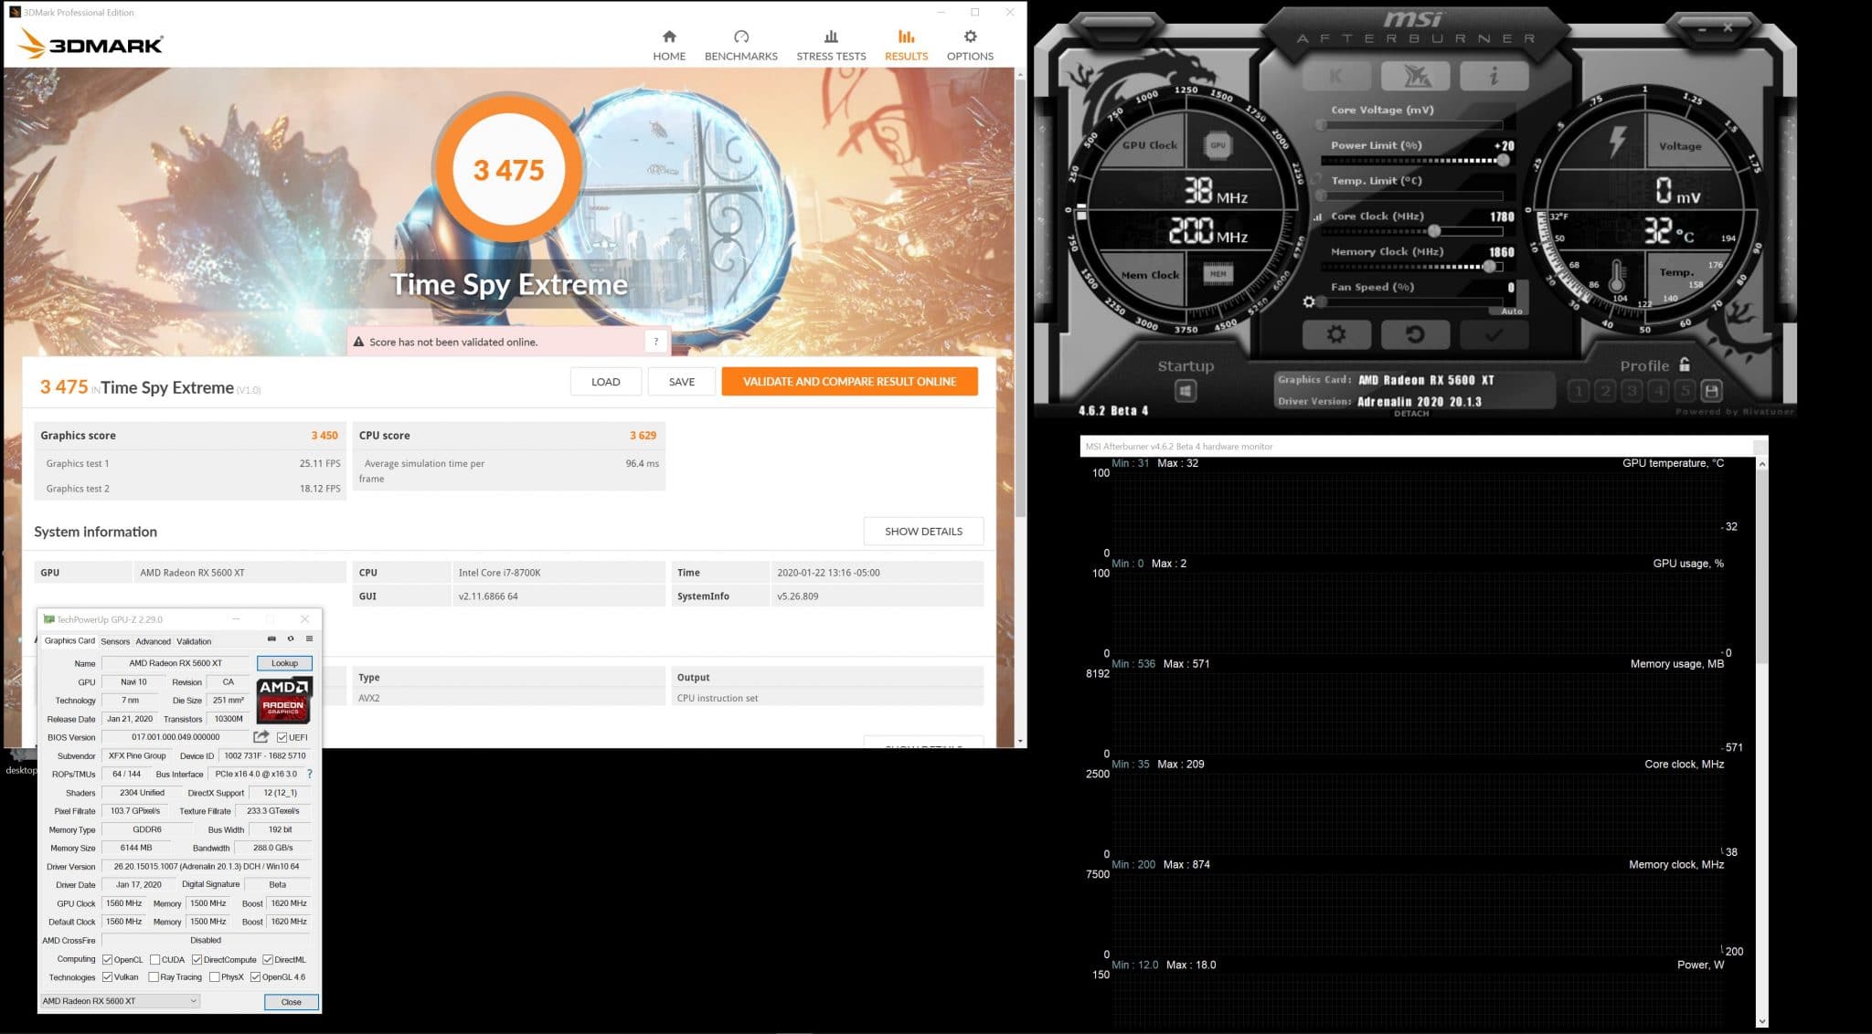Image resolution: width=1872 pixels, height=1034 pixels.
Task: Take GPU-Z screenshot with camera icon
Action: pos(271,639)
